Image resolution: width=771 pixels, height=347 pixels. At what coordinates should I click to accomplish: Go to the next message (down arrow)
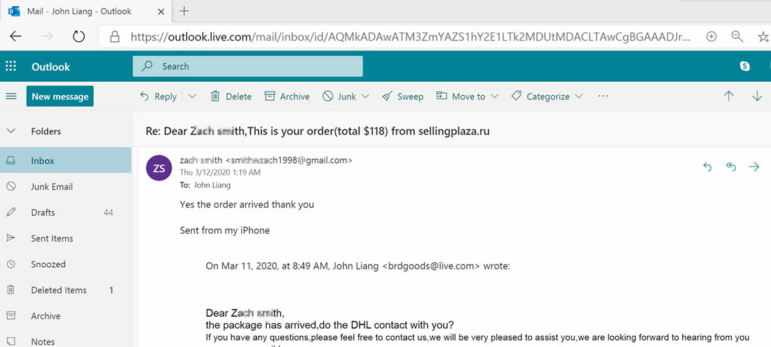(757, 97)
